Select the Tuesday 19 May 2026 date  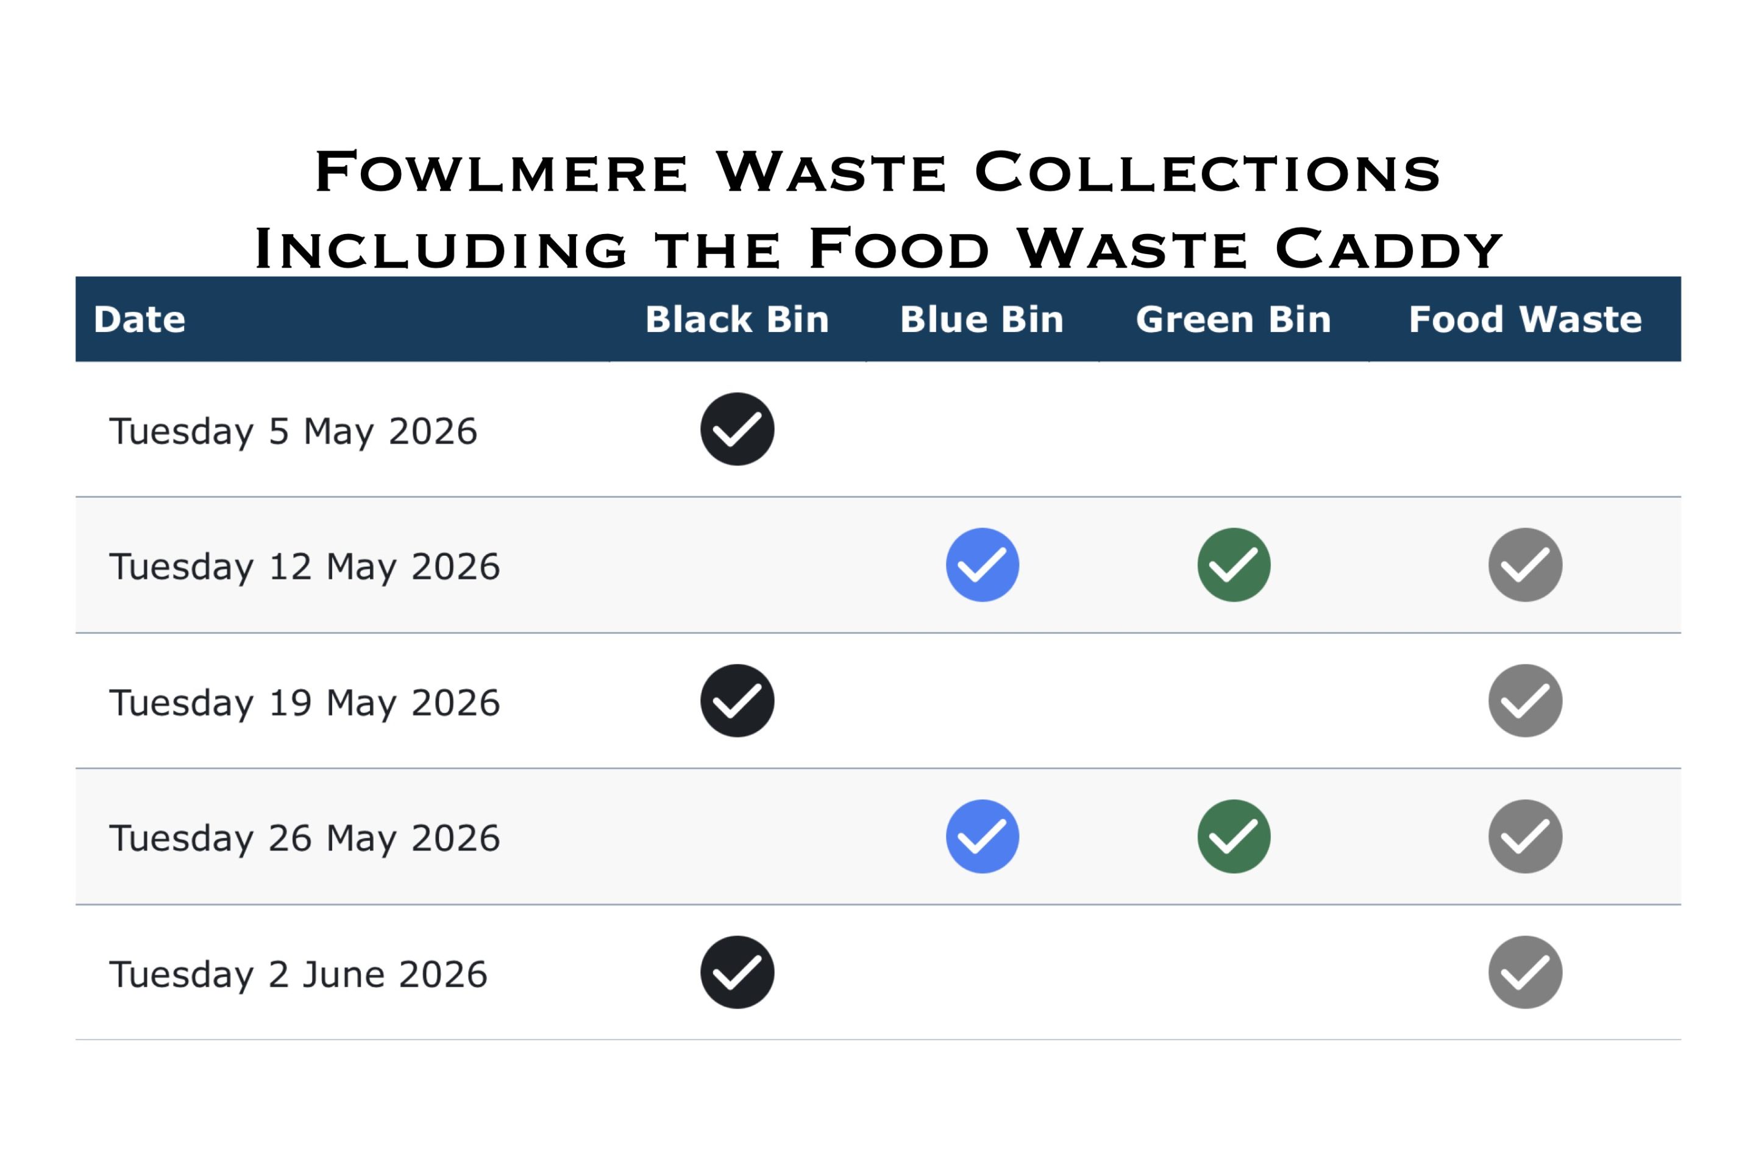coord(305,703)
